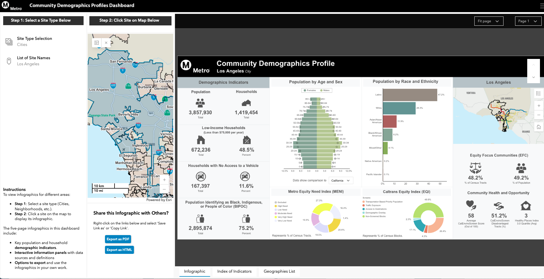Open the California comparison dropdown
The height and width of the screenshot is (279, 544).
coord(341,181)
